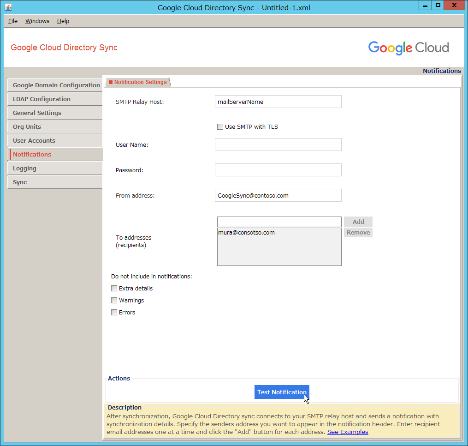Maximize the Directory Sync window
This screenshot has height=446, width=468.
tap(438, 6)
